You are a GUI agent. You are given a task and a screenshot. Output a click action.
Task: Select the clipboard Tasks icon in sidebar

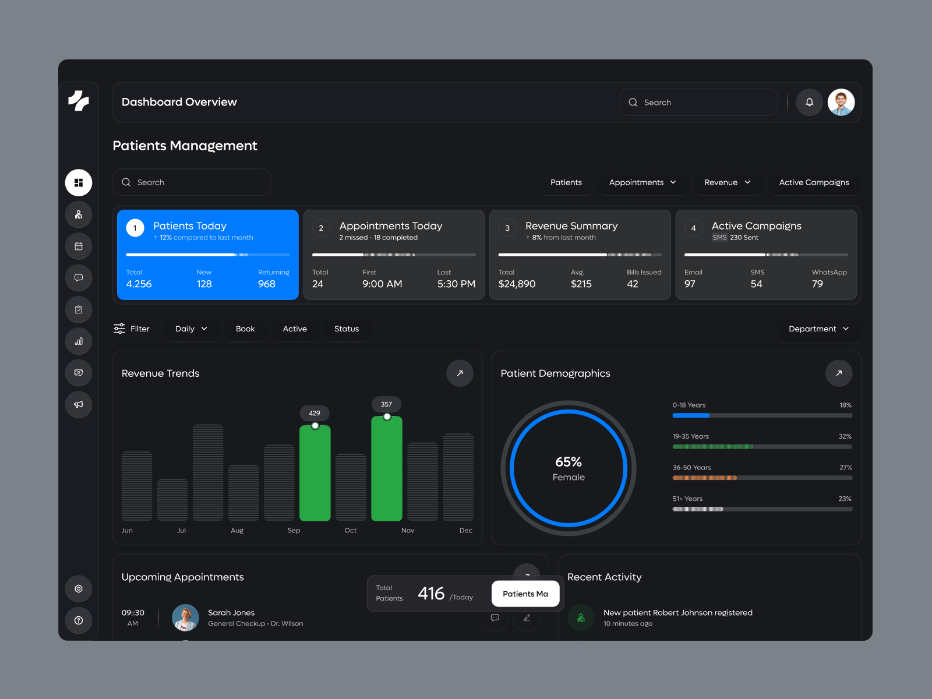tap(79, 309)
